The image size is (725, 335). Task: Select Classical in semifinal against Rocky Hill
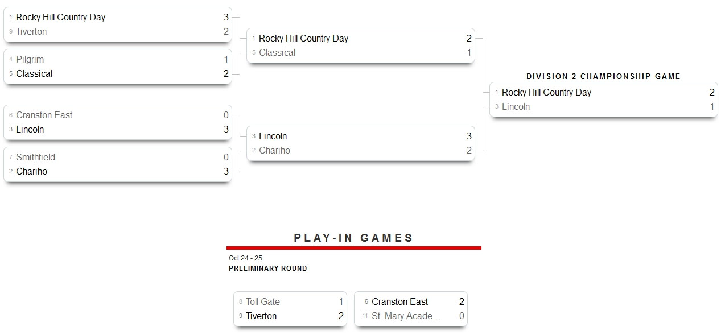pyautogui.click(x=277, y=53)
